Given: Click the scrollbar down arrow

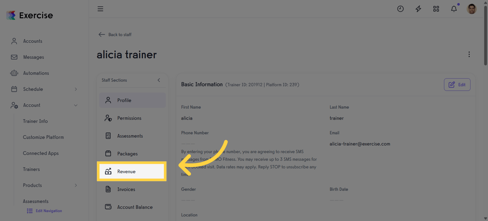Looking at the screenshot, I should pos(485,218).
